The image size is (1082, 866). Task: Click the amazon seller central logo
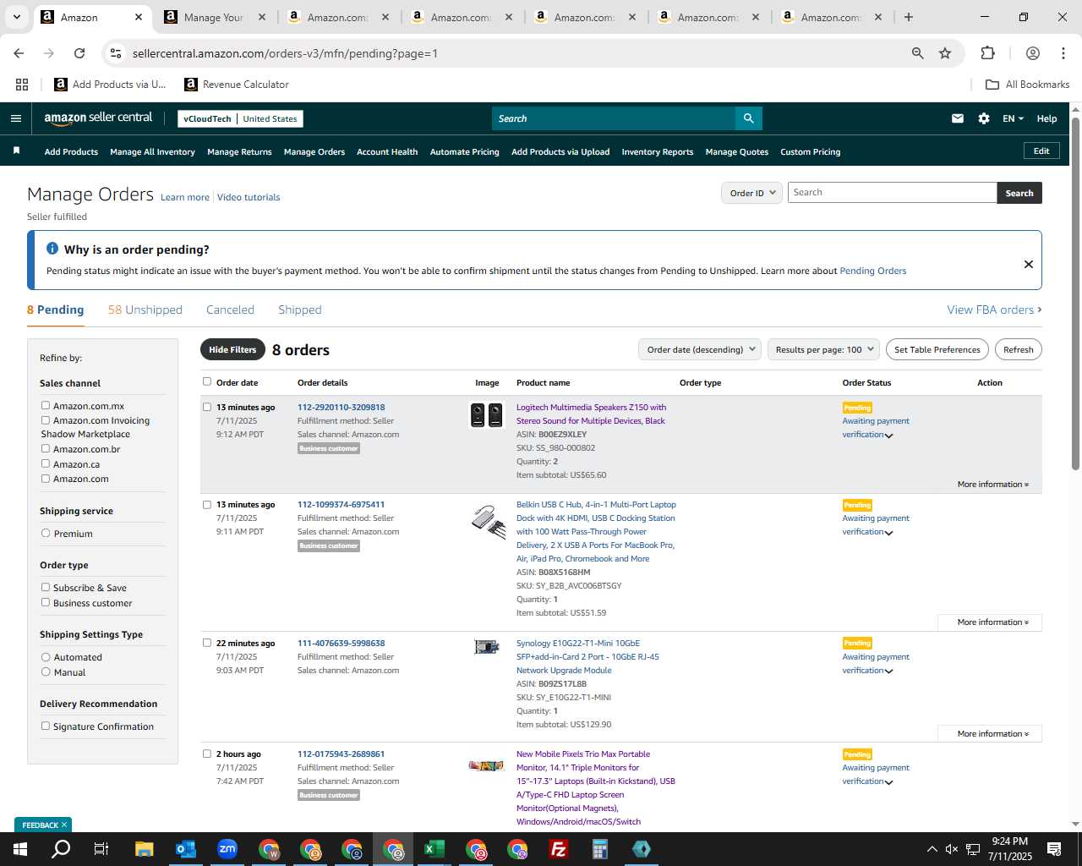click(98, 118)
